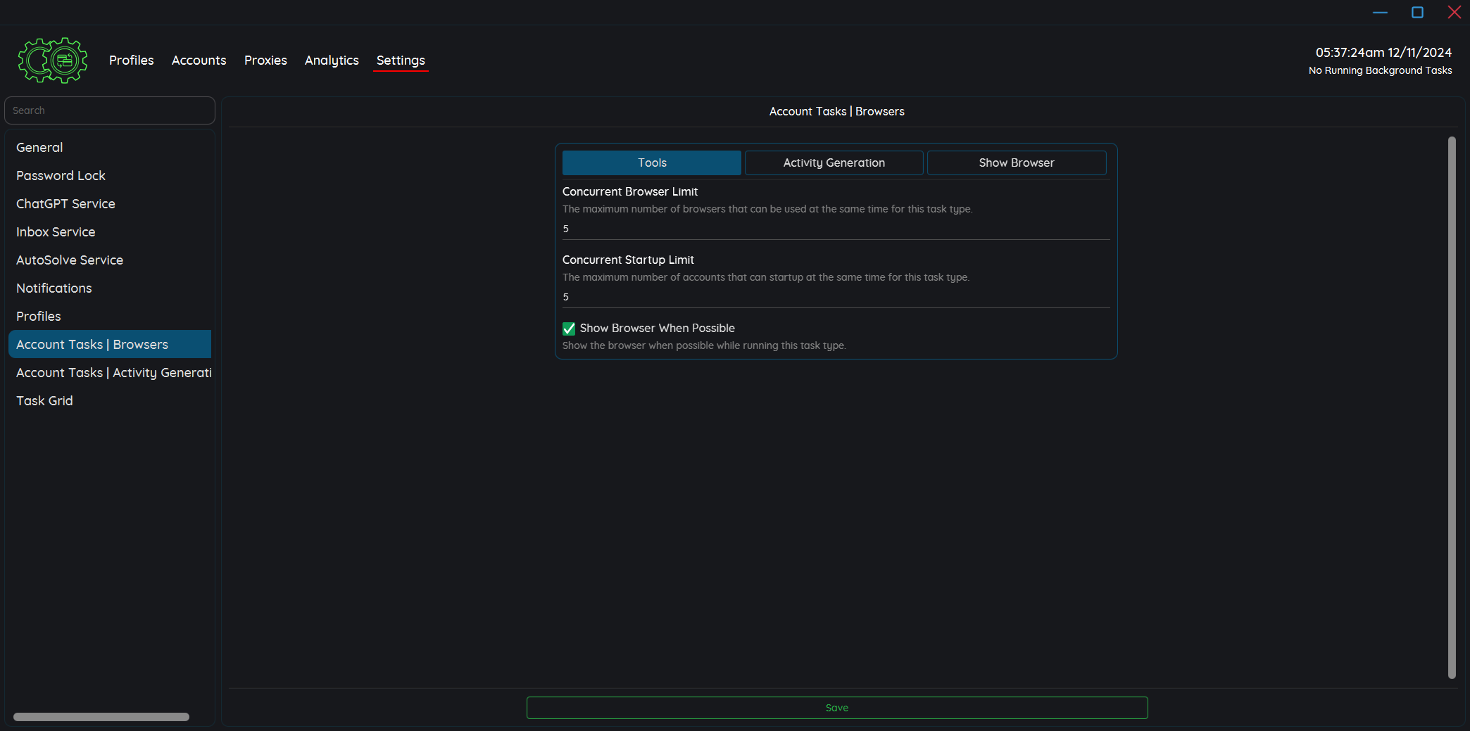This screenshot has width=1470, height=731.
Task: Select the Show Browser task type
Action: click(x=1016, y=163)
